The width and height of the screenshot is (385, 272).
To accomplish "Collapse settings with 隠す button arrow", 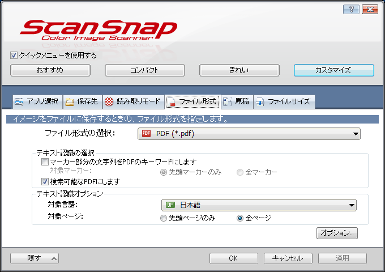I will [54, 258].
